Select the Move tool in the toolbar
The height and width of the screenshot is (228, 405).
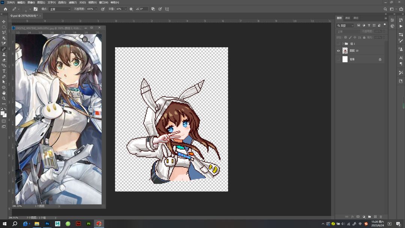pyautogui.click(x=4, y=22)
